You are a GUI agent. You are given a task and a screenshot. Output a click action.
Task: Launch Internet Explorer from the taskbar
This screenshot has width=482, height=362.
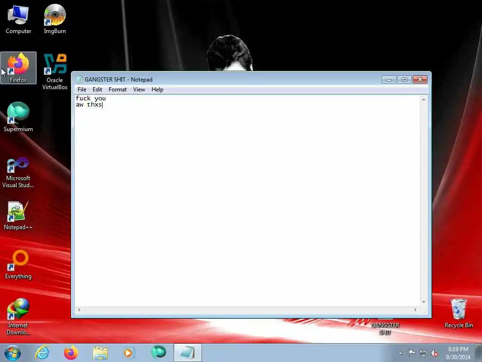tap(42, 353)
